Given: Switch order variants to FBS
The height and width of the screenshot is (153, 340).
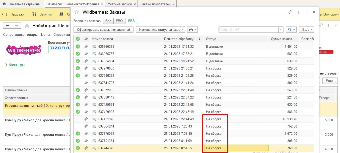Looking at the screenshot, I should 131,21.
